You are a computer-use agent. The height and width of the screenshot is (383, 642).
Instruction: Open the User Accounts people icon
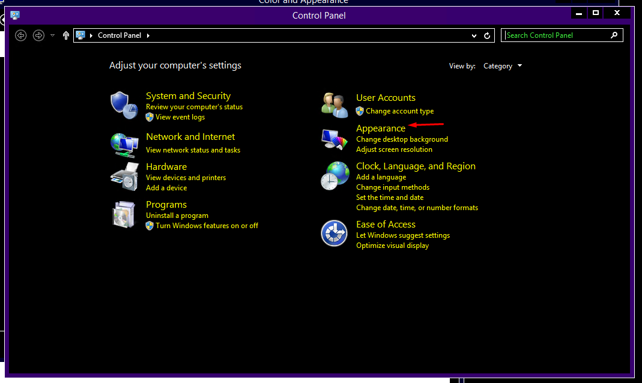[x=335, y=105]
